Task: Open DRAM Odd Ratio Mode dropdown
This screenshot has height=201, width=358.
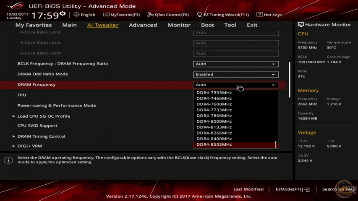Action: [x=236, y=74]
